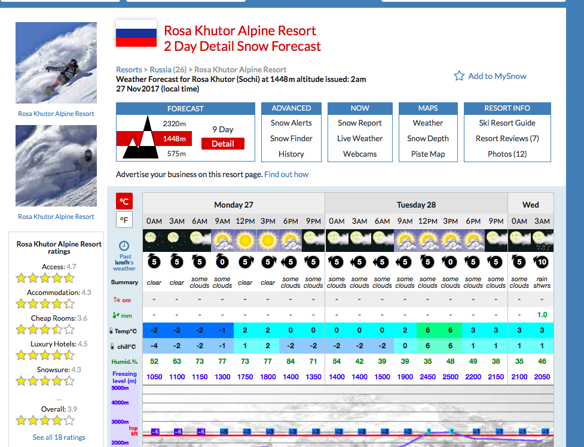Click the snow cm row icon
This screenshot has height=447, width=584.
(116, 300)
